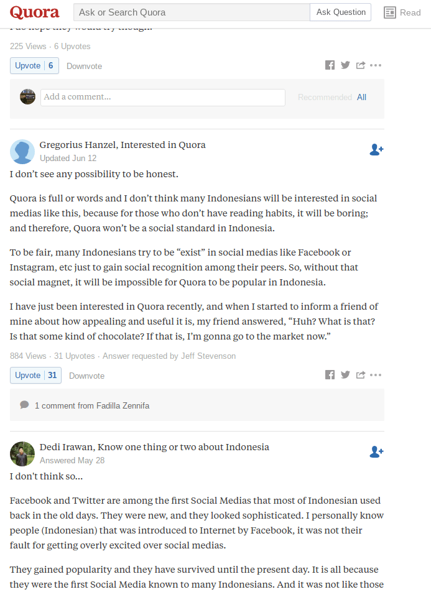Expand the 1 comment from Fadilla Zennifa
This screenshot has height=592, width=431.
(x=91, y=405)
